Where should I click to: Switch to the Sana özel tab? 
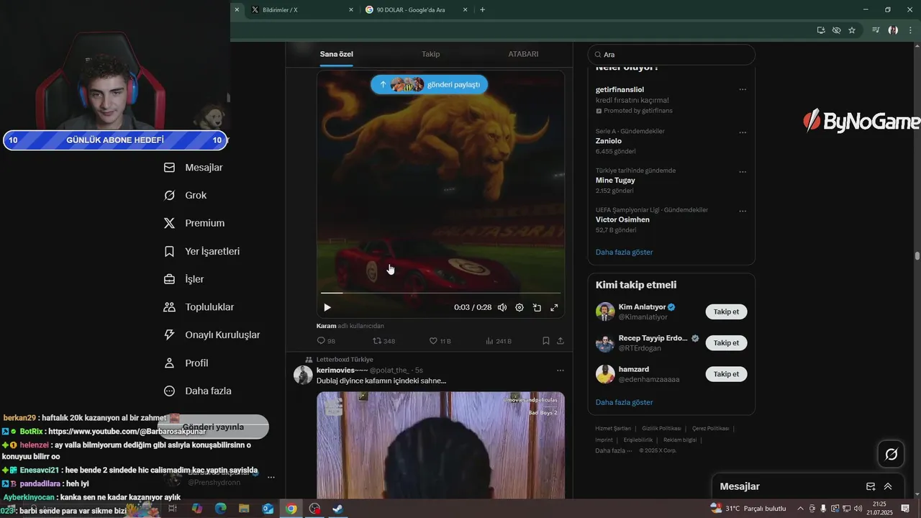pyautogui.click(x=337, y=54)
